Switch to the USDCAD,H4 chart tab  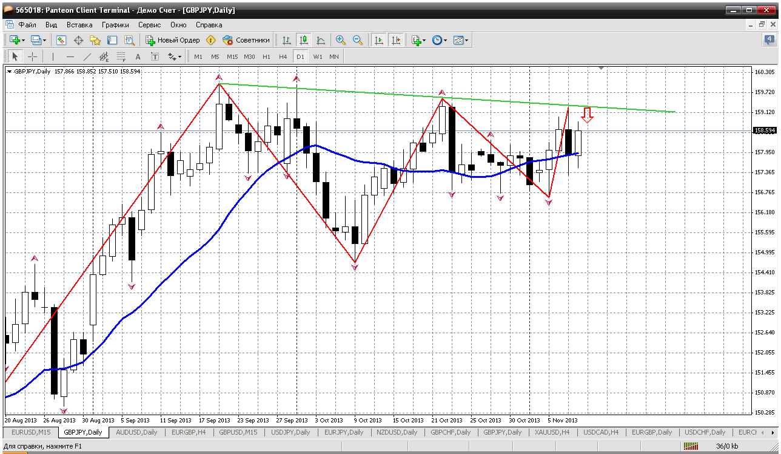[x=601, y=432]
